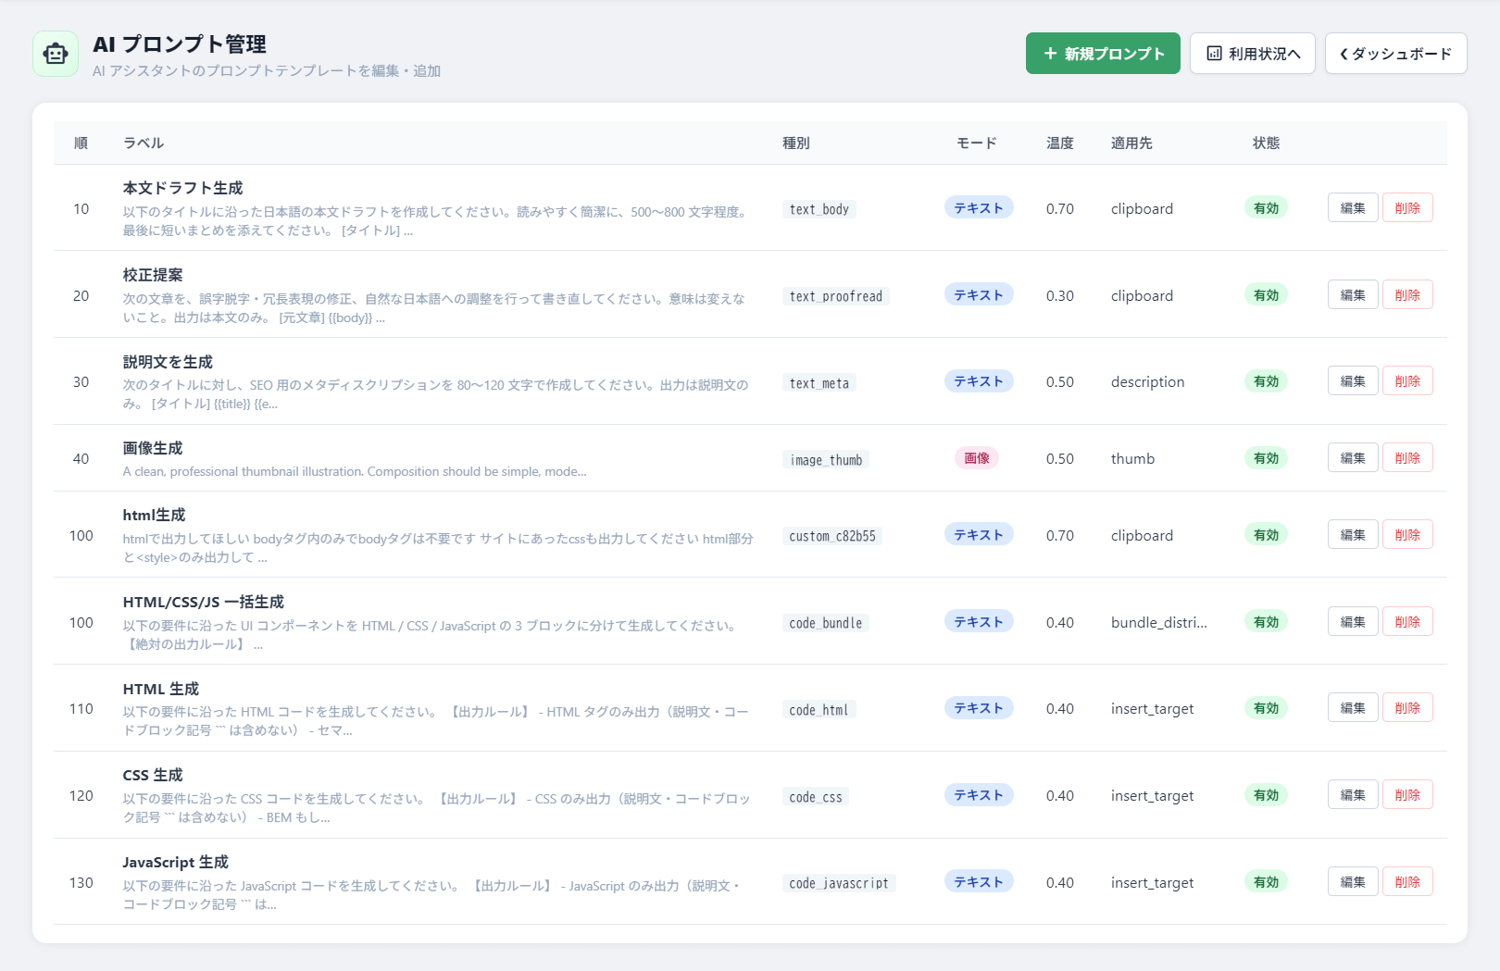Click the text_meta type tag
The image size is (1500, 971).
(819, 383)
